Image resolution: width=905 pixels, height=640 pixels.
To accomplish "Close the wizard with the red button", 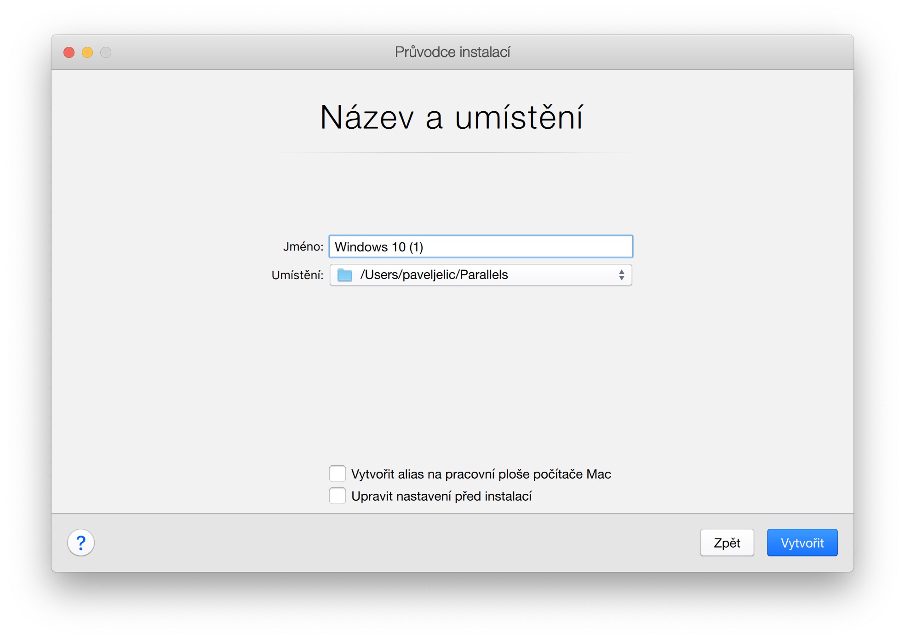I will click(69, 52).
